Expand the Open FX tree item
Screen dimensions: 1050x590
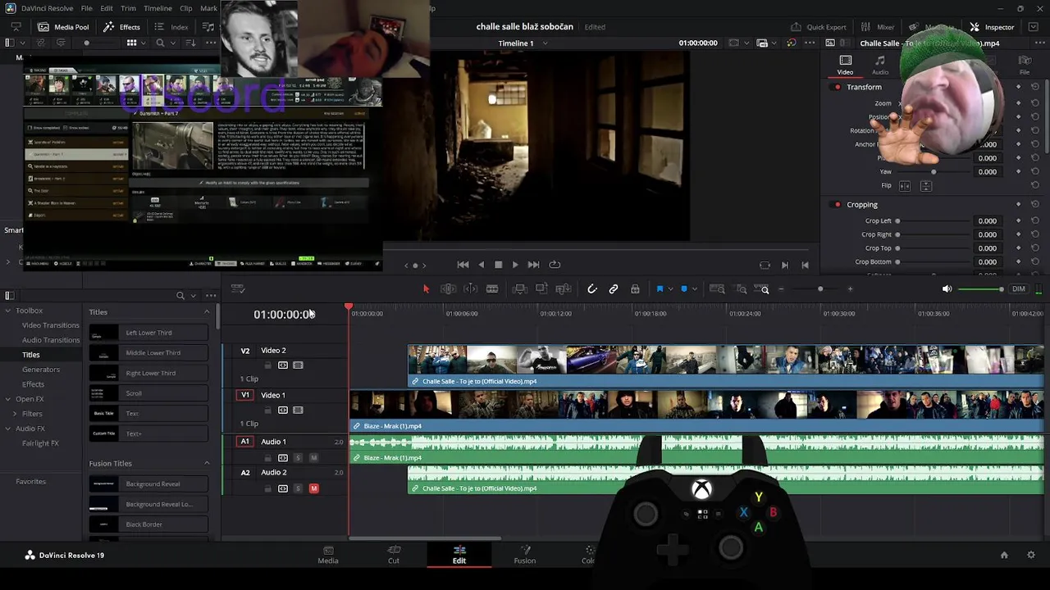tap(7, 399)
